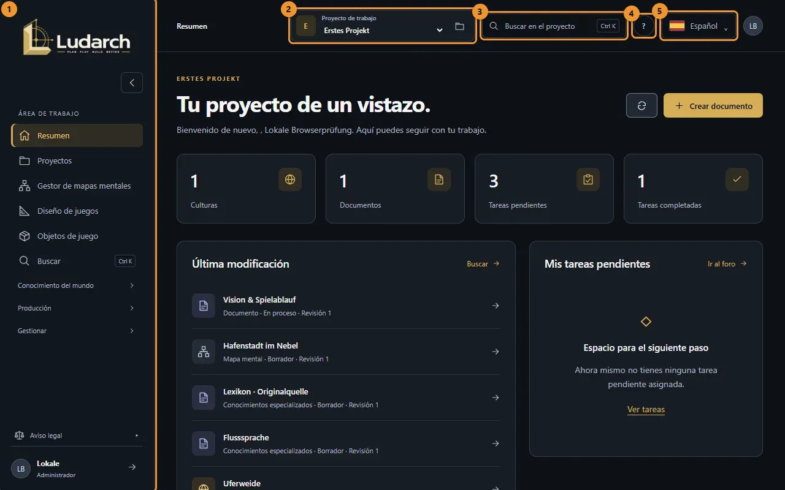Go to Diseño de juegos
The width and height of the screenshot is (785, 490).
click(x=77, y=211)
